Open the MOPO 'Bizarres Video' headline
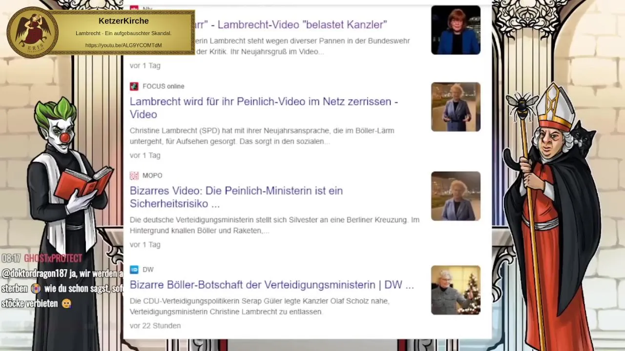 click(236, 197)
